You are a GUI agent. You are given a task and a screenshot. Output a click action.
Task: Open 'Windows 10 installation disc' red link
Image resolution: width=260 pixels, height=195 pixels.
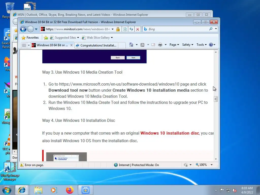[x=170, y=133]
